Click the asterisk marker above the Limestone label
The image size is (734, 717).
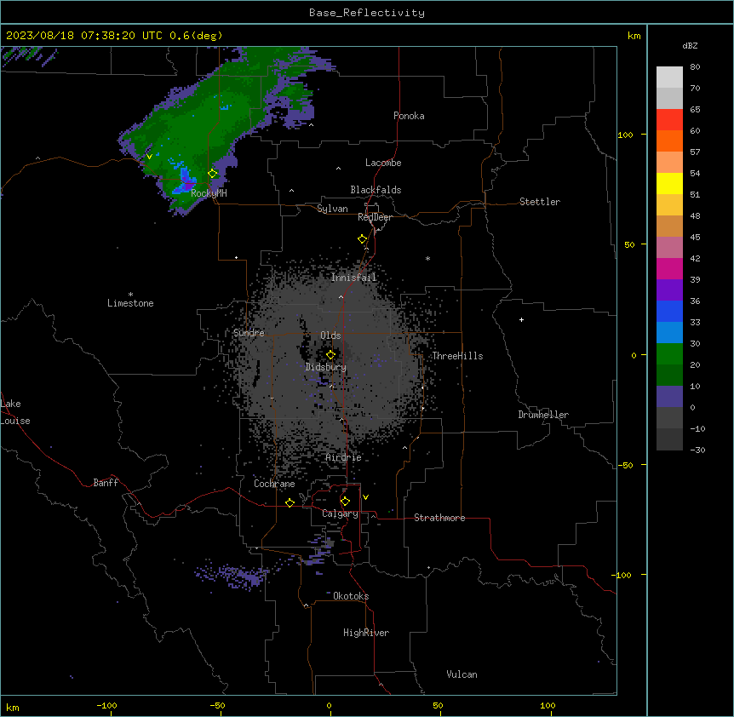click(130, 294)
